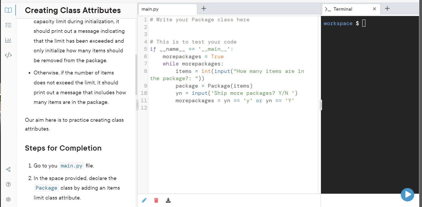Add a new editor tab with plus
Screen dimensions: 422x207
[x=204, y=9]
